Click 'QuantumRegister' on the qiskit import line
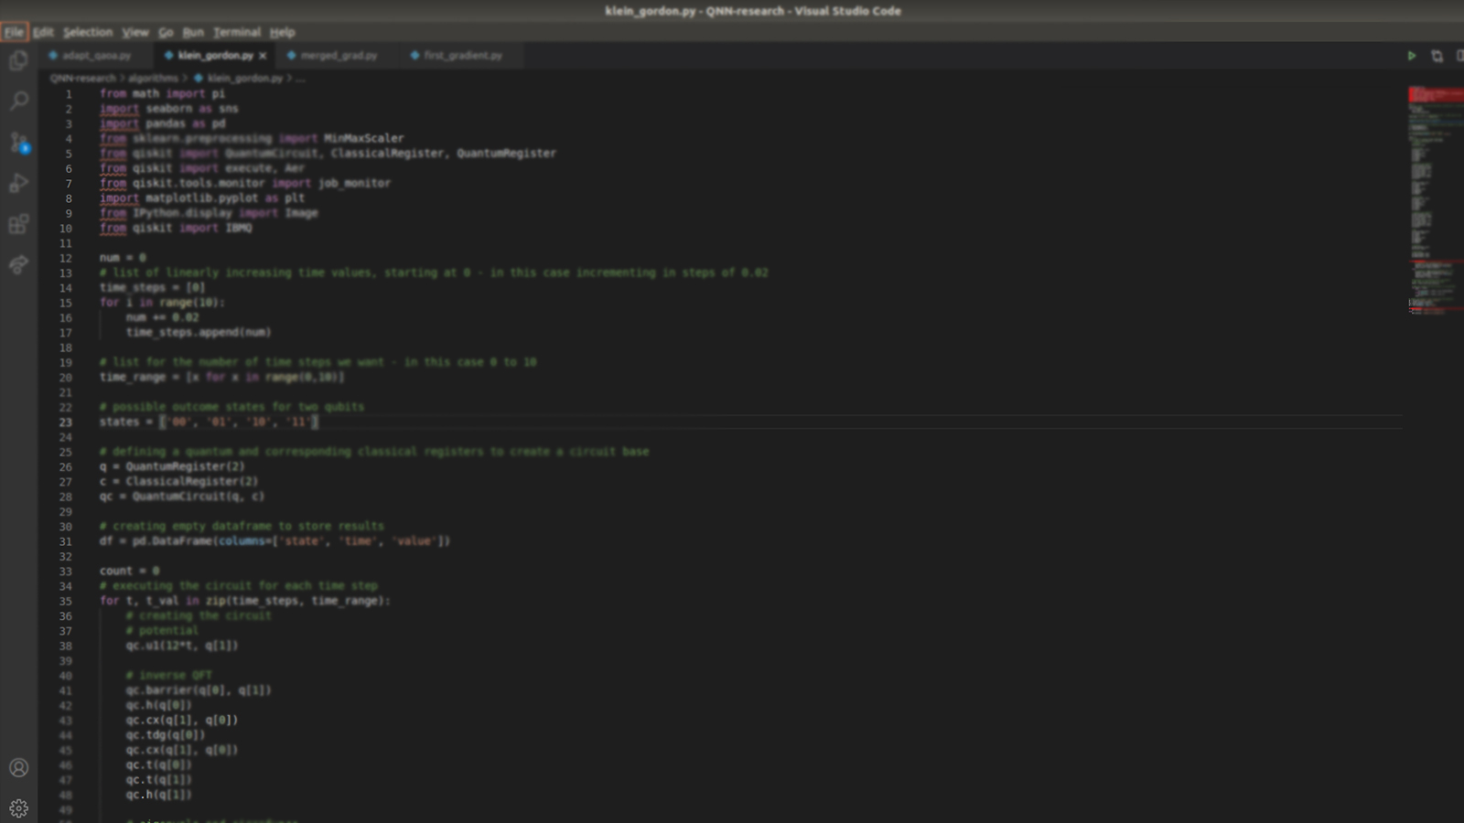1464x823 pixels. point(506,154)
